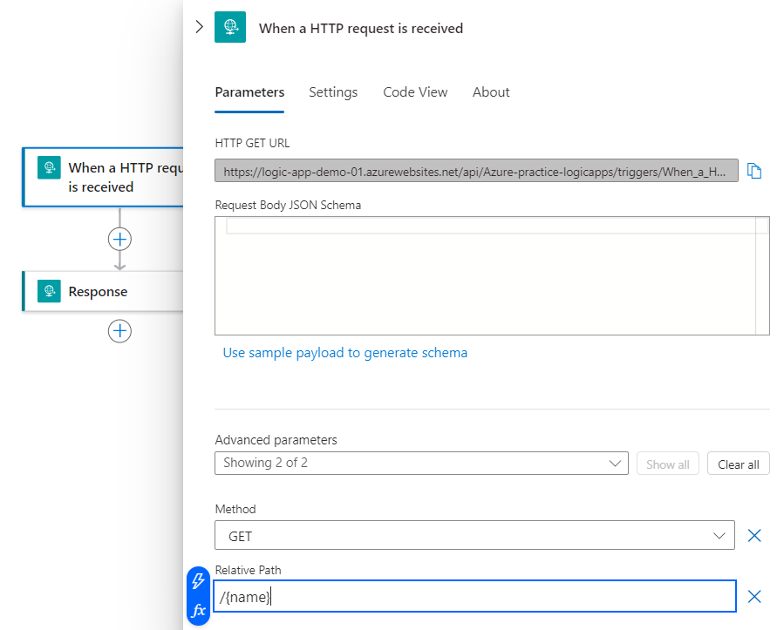The image size is (777, 630).
Task: Click the HTTP trigger icon in panel header
Action: coord(230,27)
